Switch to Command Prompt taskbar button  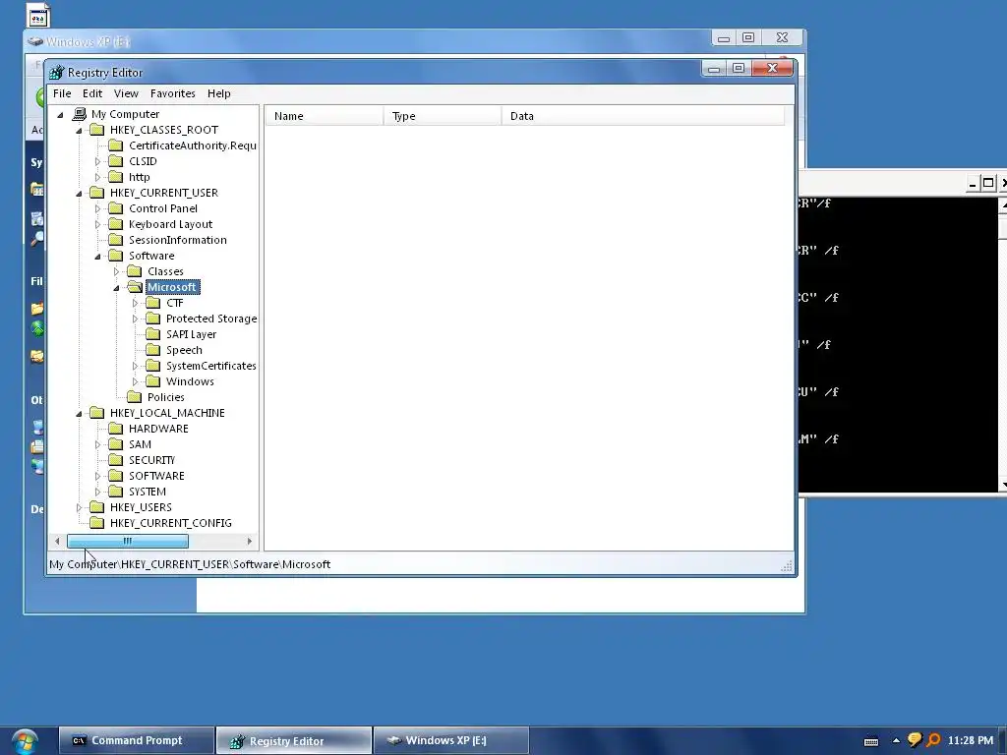tap(136, 741)
